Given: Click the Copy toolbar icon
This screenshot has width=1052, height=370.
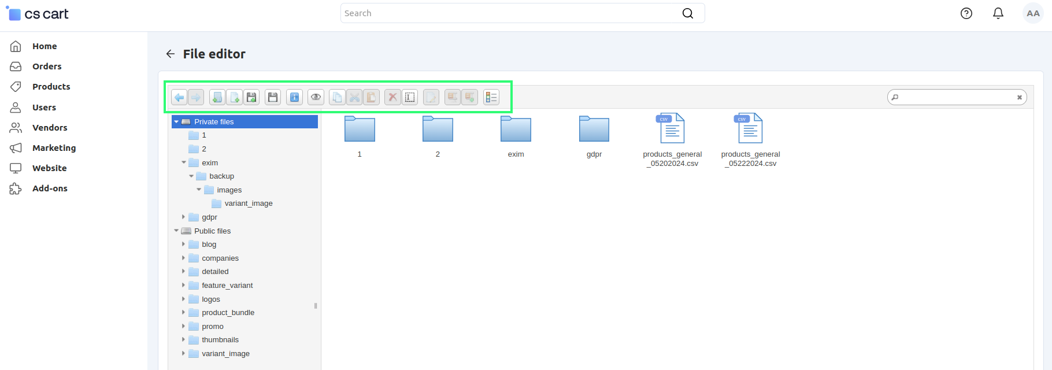Looking at the screenshot, I should (x=337, y=97).
